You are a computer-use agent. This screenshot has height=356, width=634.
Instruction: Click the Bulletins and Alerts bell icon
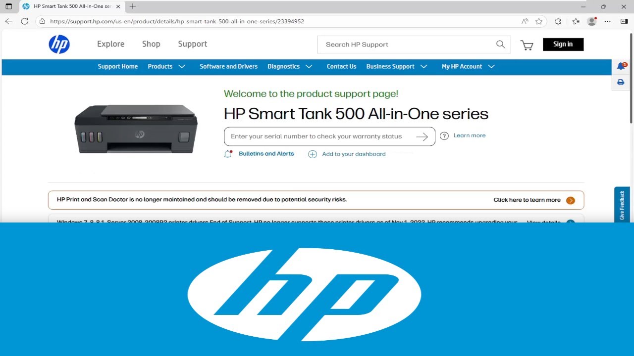228,154
